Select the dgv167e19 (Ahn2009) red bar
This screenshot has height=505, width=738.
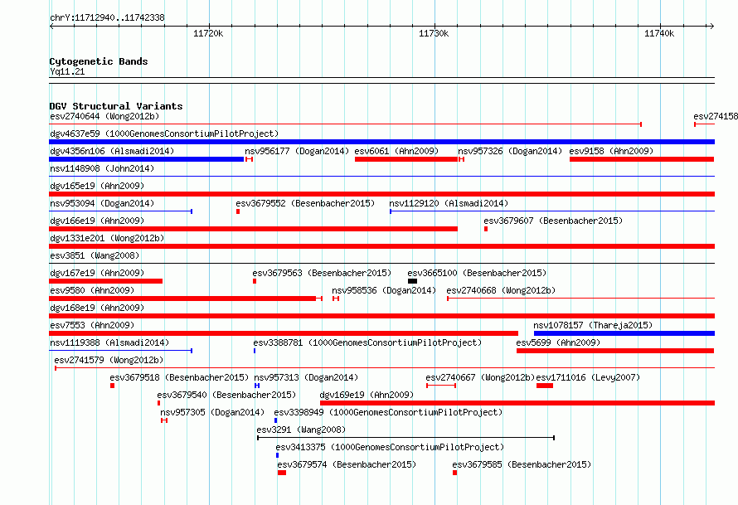coord(106,281)
